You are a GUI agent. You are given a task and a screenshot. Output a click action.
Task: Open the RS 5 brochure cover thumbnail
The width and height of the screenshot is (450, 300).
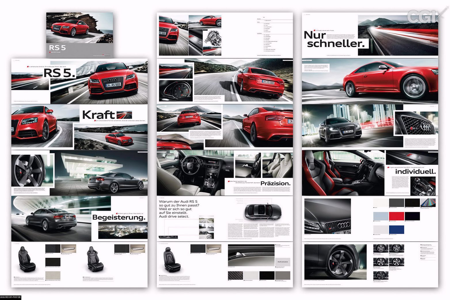80,35
